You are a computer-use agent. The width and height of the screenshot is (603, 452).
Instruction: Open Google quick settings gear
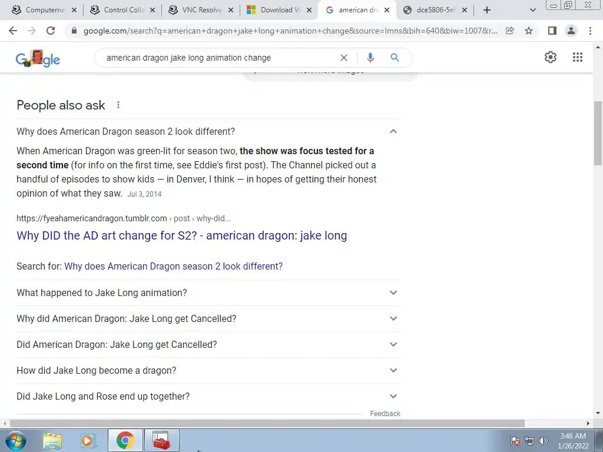coord(551,57)
